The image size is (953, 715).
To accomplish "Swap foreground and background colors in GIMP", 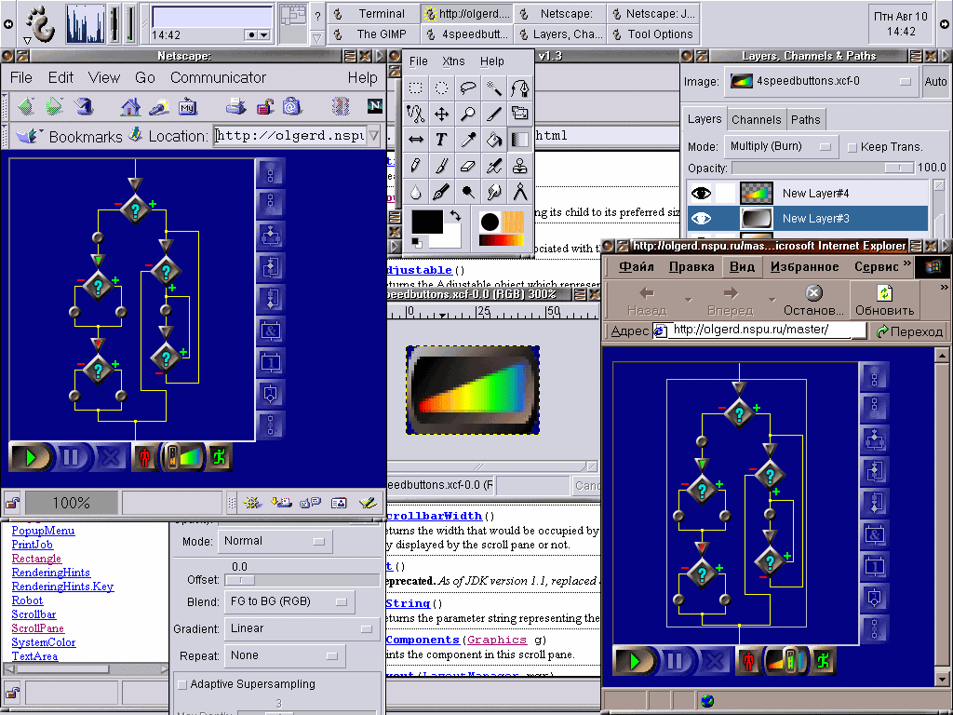I will (454, 215).
